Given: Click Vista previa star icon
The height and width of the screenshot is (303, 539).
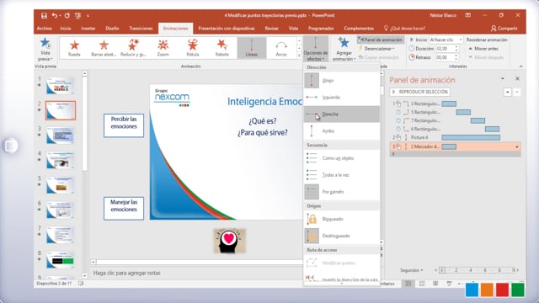Looking at the screenshot, I should (45, 43).
